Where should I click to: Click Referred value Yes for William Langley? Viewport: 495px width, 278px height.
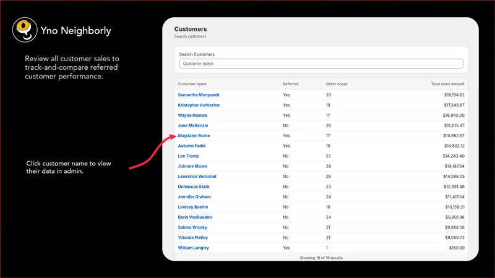(286, 248)
